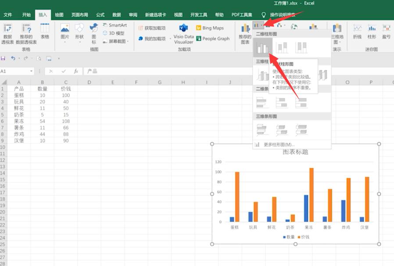This screenshot has height=266, width=394.
Task: Pick the 3D stacked bar chart
Action: click(282, 130)
